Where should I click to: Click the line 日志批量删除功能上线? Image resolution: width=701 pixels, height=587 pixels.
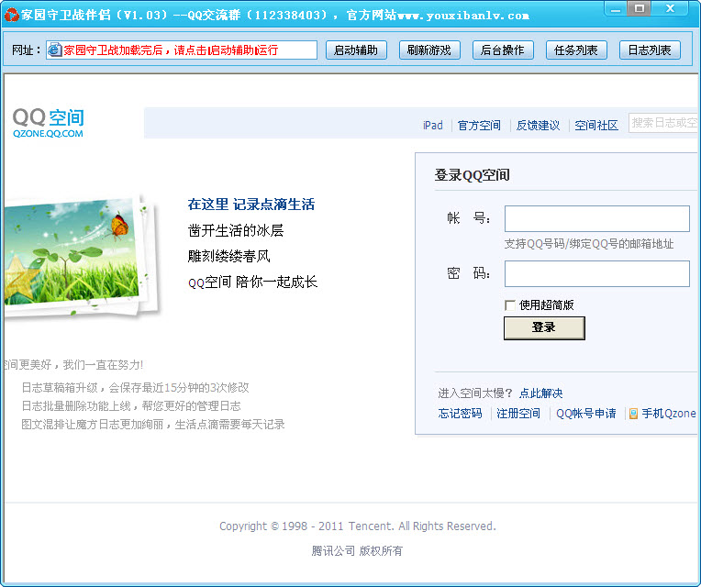pos(131,406)
